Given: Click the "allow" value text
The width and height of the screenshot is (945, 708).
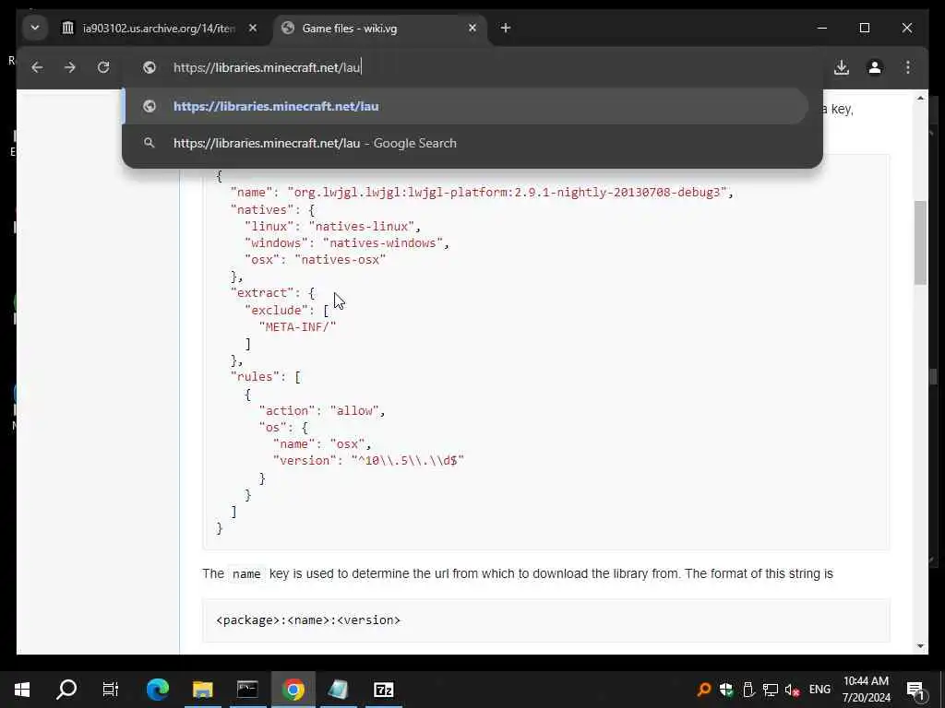Looking at the screenshot, I should (x=354, y=410).
